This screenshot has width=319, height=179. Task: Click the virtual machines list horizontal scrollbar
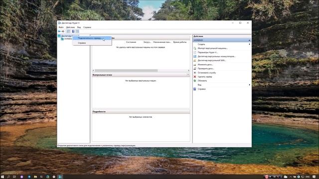click(126, 71)
